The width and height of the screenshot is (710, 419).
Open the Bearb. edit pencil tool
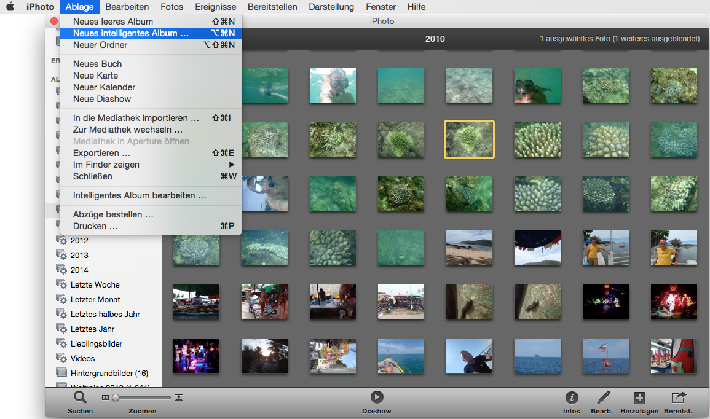click(x=603, y=398)
